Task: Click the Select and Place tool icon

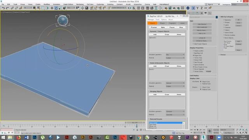Action: coord(65,8)
